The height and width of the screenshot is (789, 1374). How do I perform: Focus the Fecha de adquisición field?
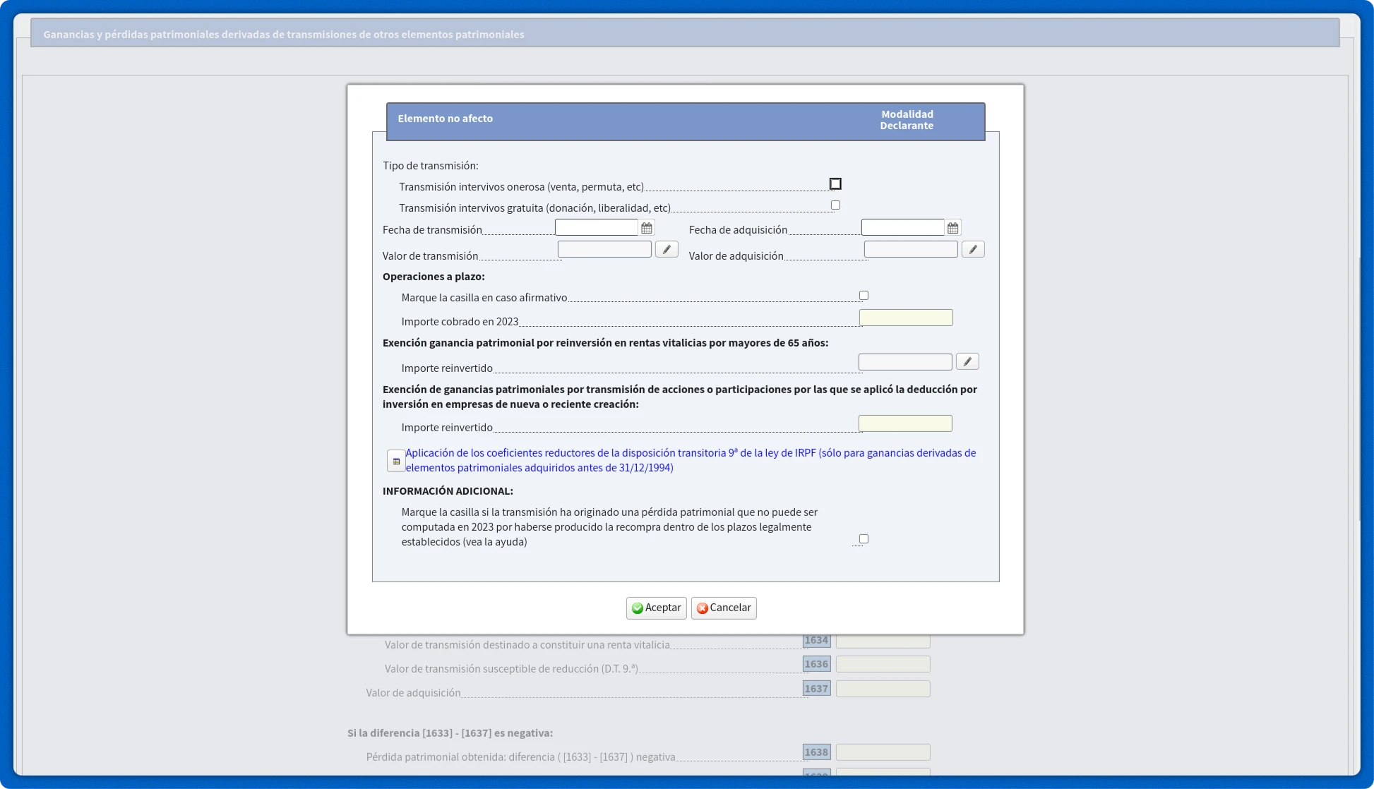point(902,227)
